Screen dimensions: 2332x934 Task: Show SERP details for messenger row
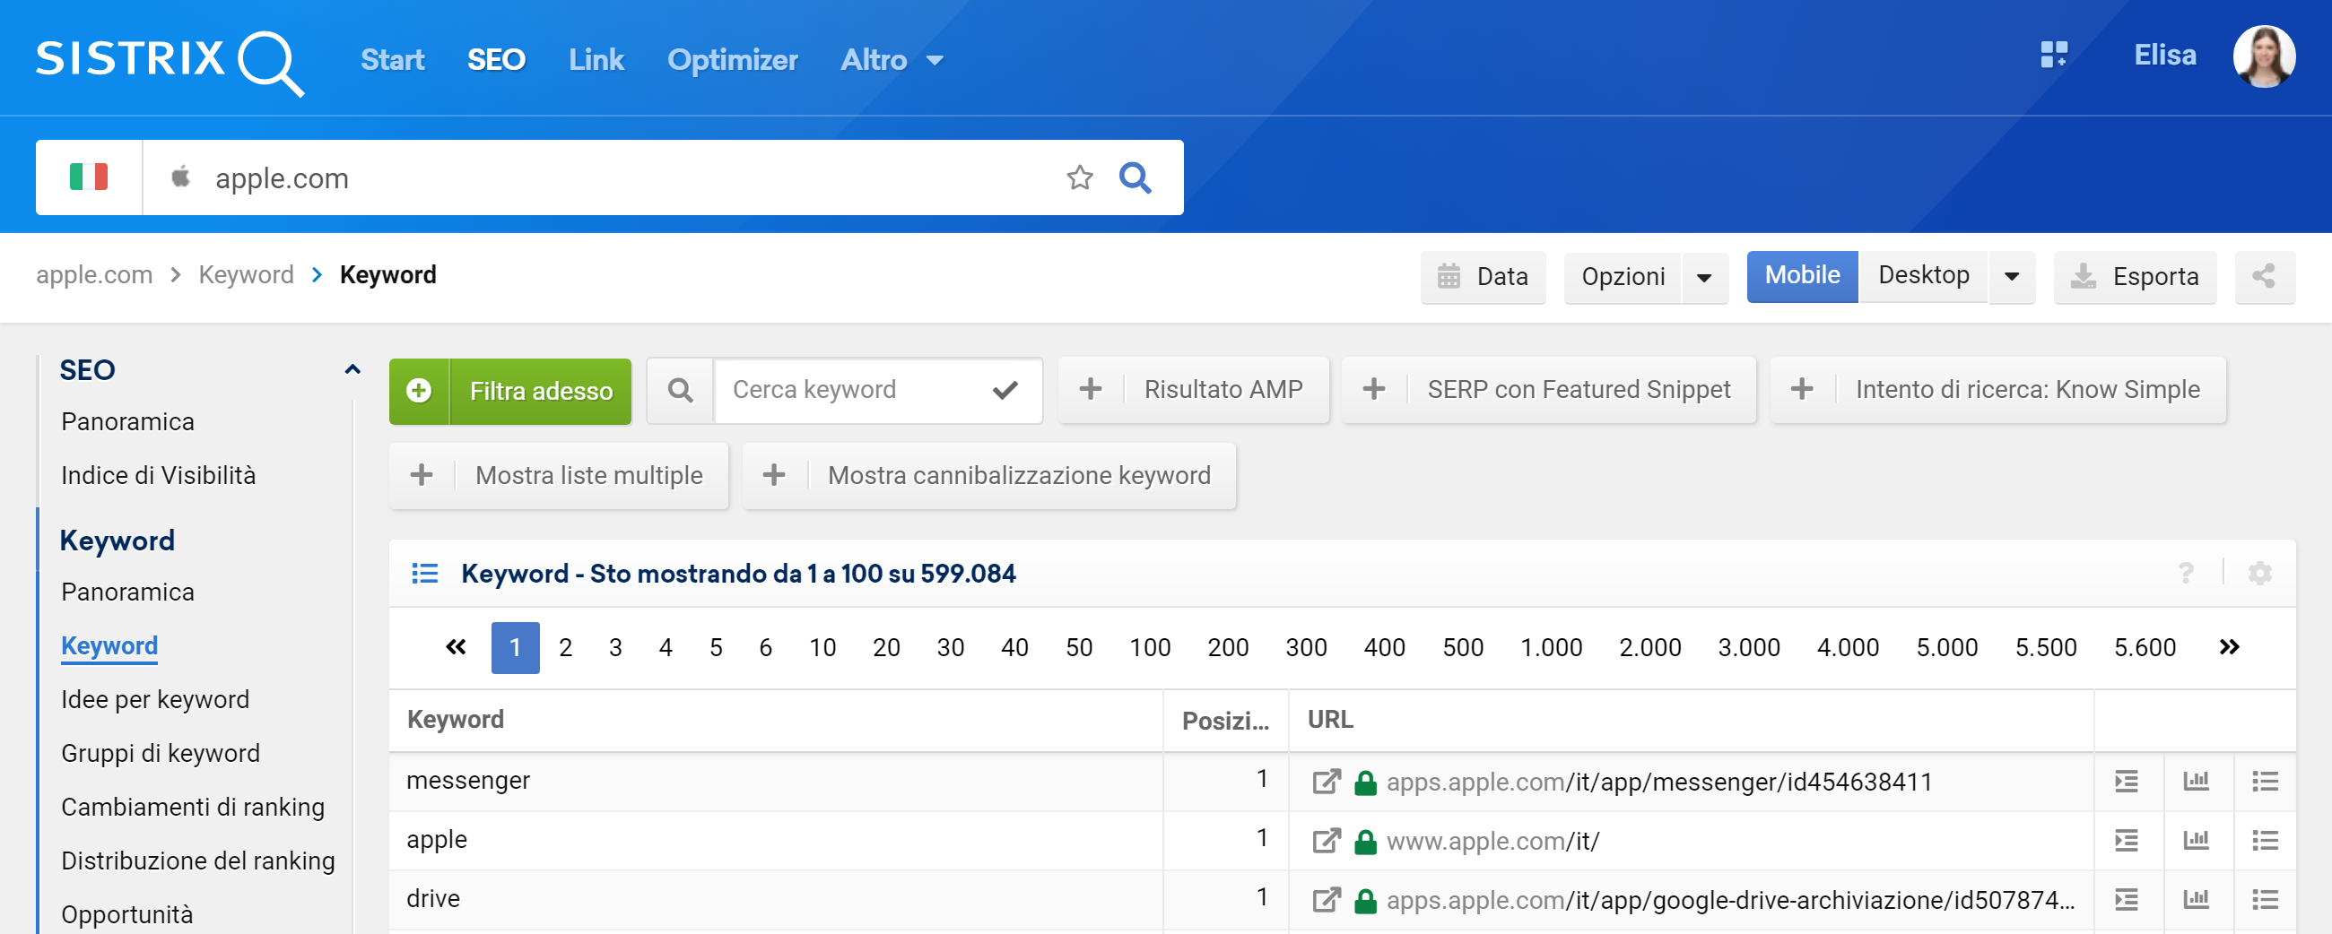pos(2126,781)
